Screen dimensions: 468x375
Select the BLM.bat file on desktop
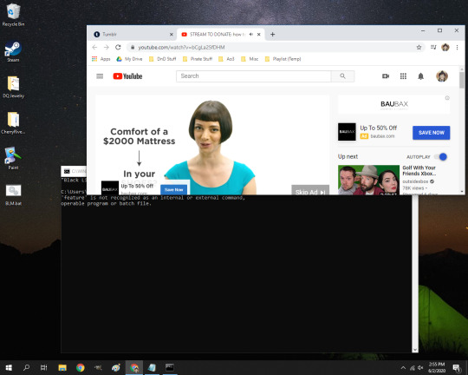[x=13, y=194]
